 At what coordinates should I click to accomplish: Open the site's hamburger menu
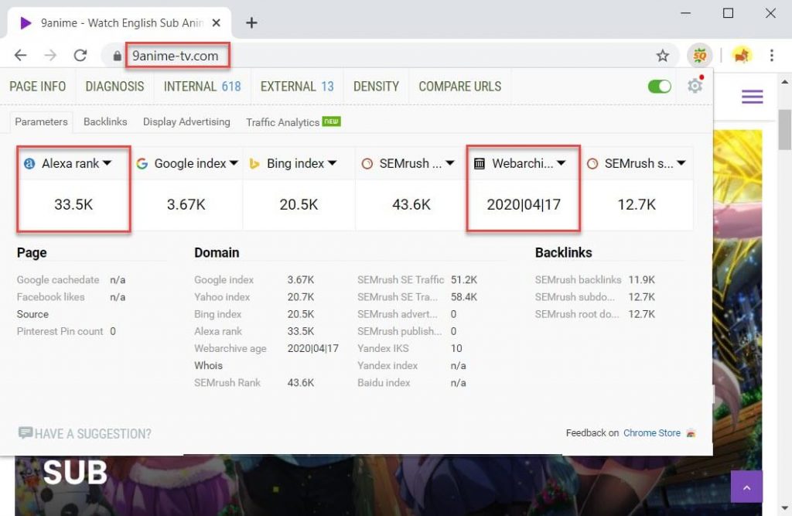click(752, 96)
